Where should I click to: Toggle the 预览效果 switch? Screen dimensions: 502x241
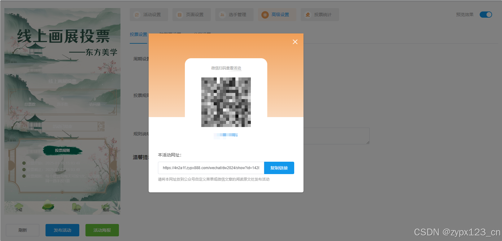(x=486, y=15)
